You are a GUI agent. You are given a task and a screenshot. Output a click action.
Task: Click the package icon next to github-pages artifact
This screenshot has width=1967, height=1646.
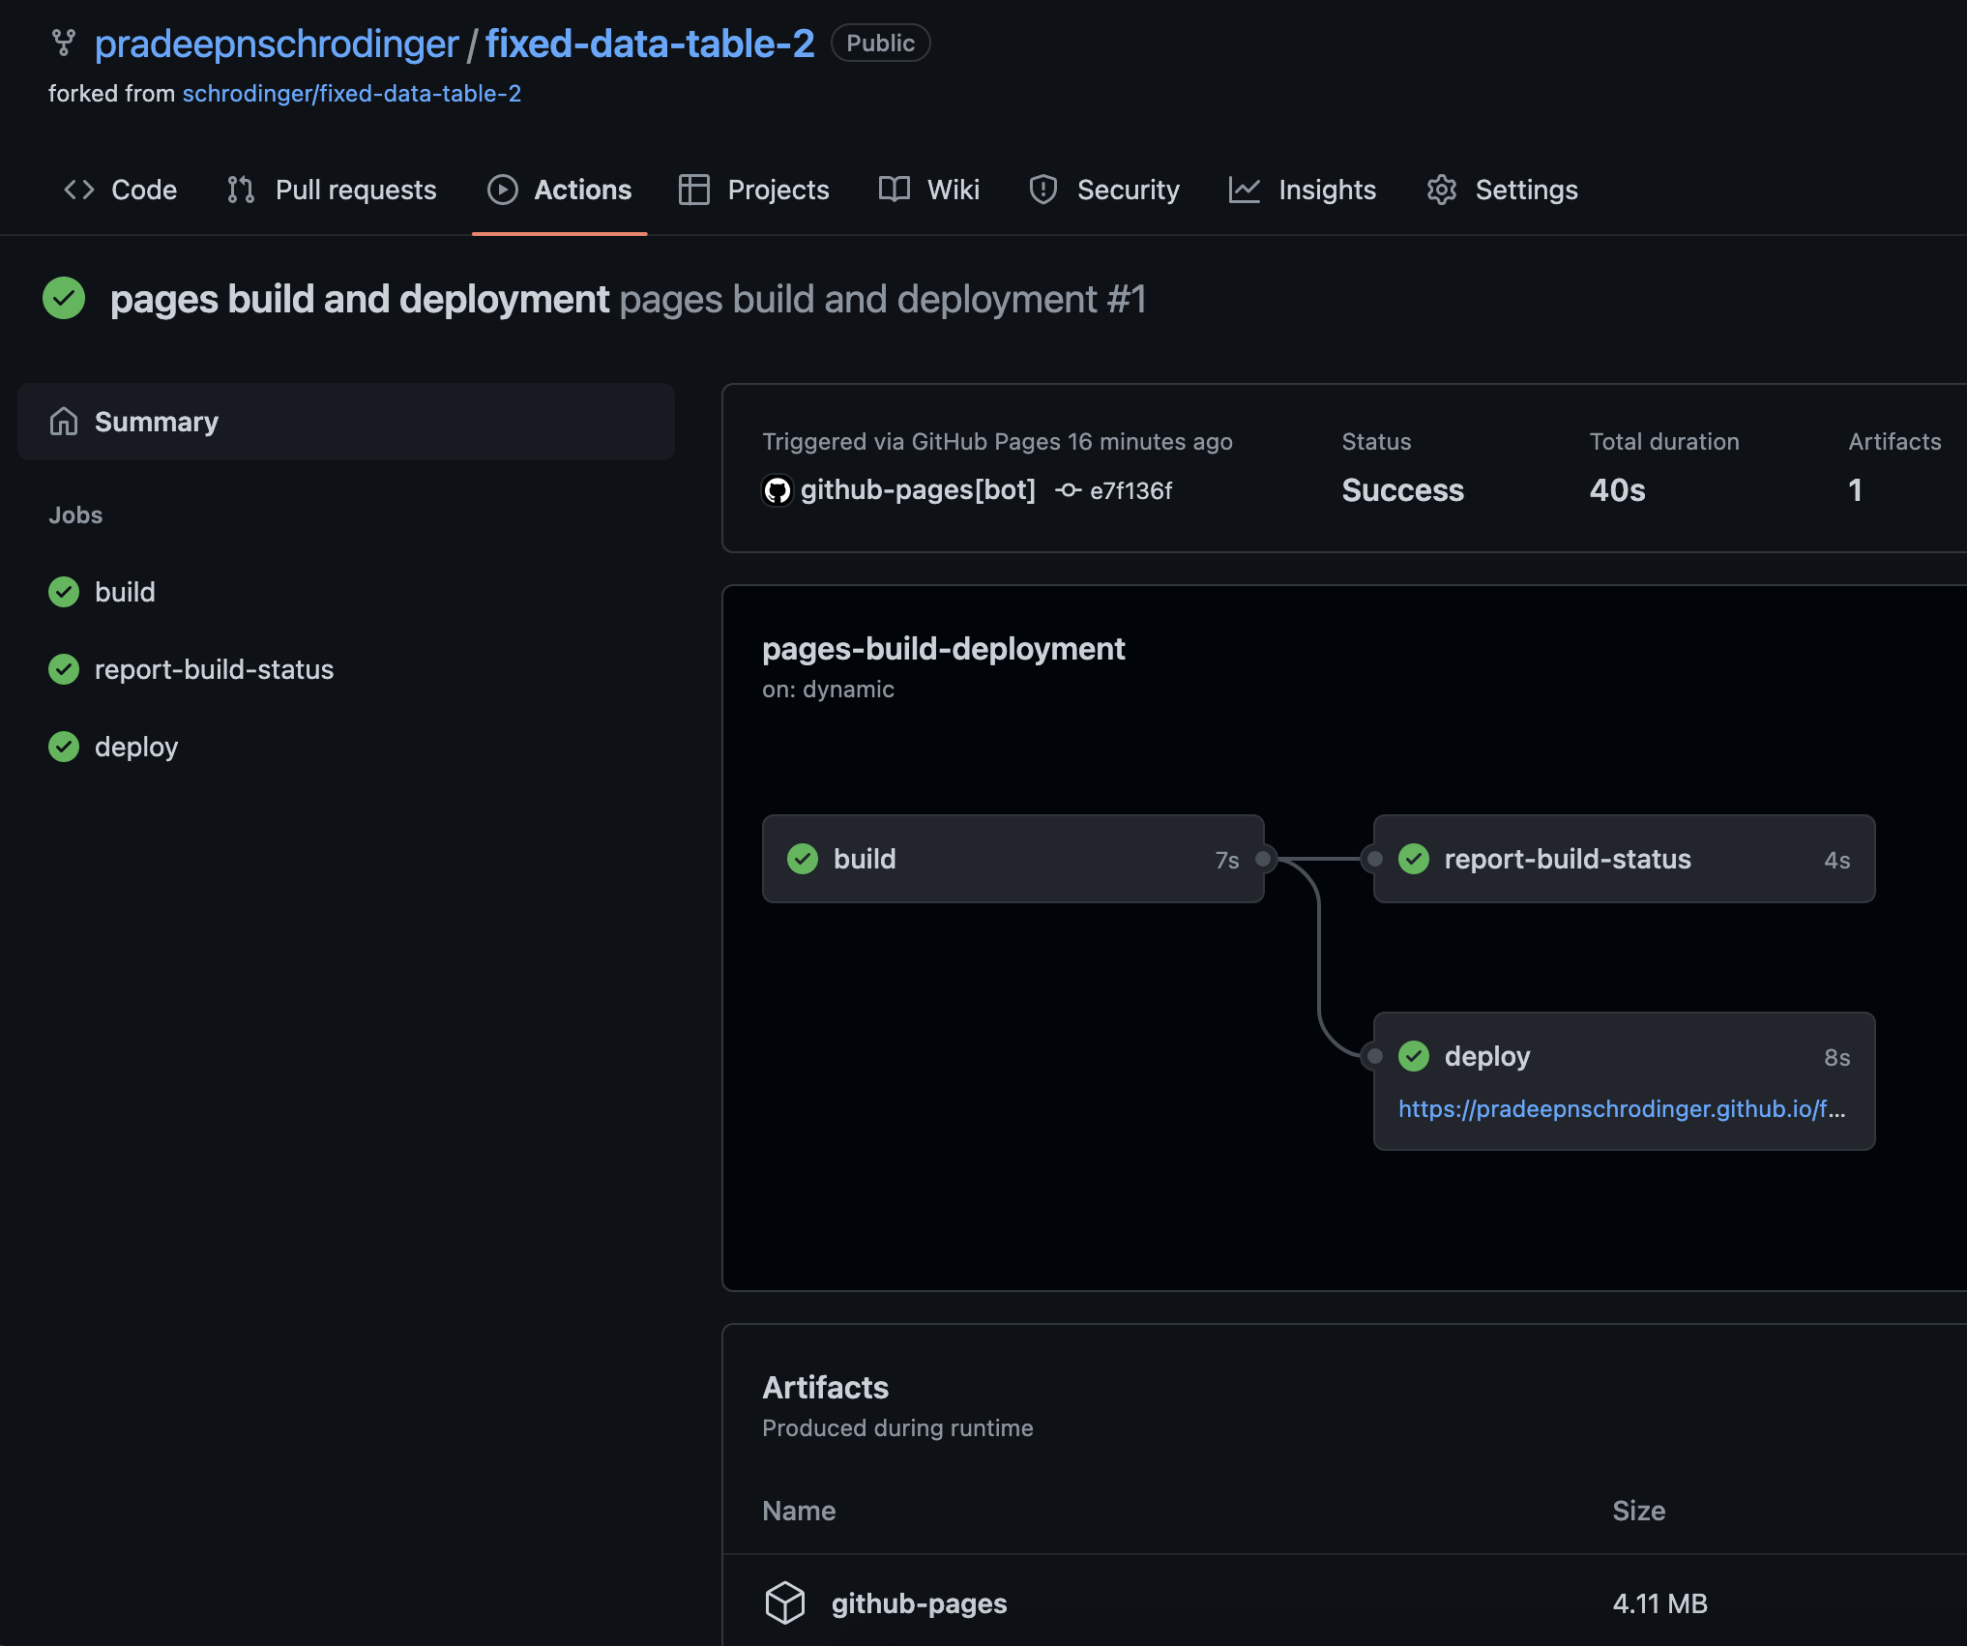[x=785, y=1602]
